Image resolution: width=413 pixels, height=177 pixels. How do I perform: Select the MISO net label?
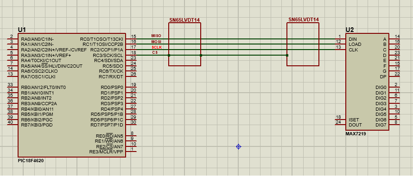pyautogui.click(x=156, y=36)
